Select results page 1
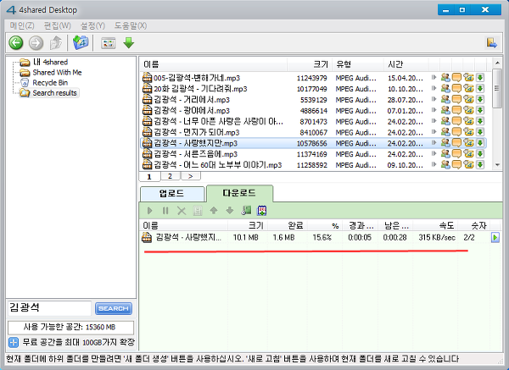Image resolution: width=509 pixels, height=370 pixels. (x=149, y=177)
